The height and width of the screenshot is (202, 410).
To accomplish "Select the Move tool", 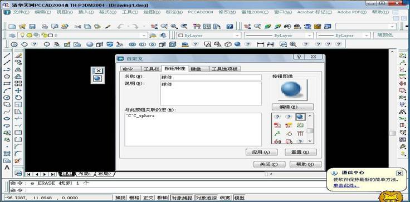I will coord(18,90).
